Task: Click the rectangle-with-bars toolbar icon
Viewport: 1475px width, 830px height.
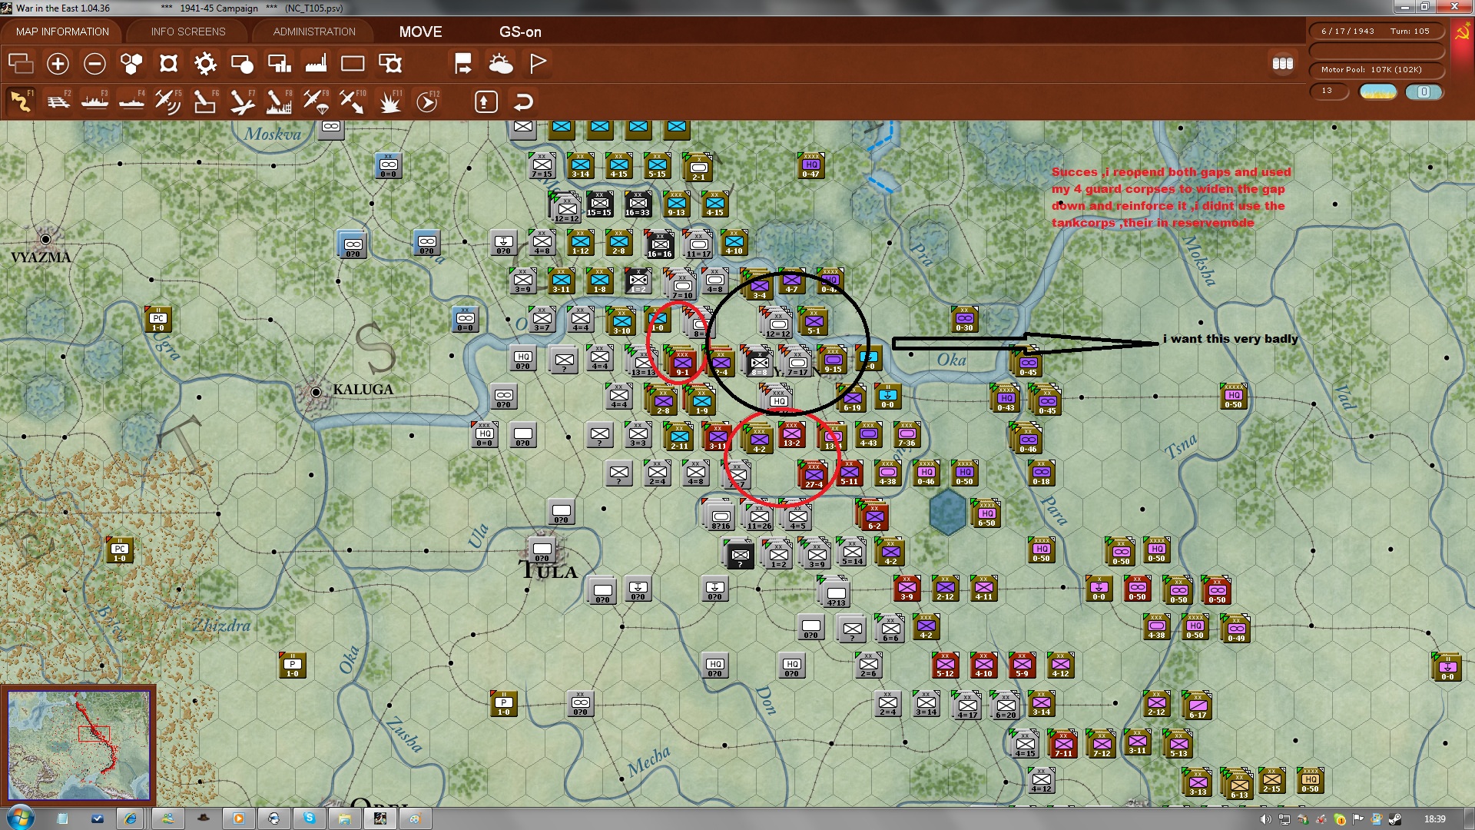Action: tap(279, 63)
